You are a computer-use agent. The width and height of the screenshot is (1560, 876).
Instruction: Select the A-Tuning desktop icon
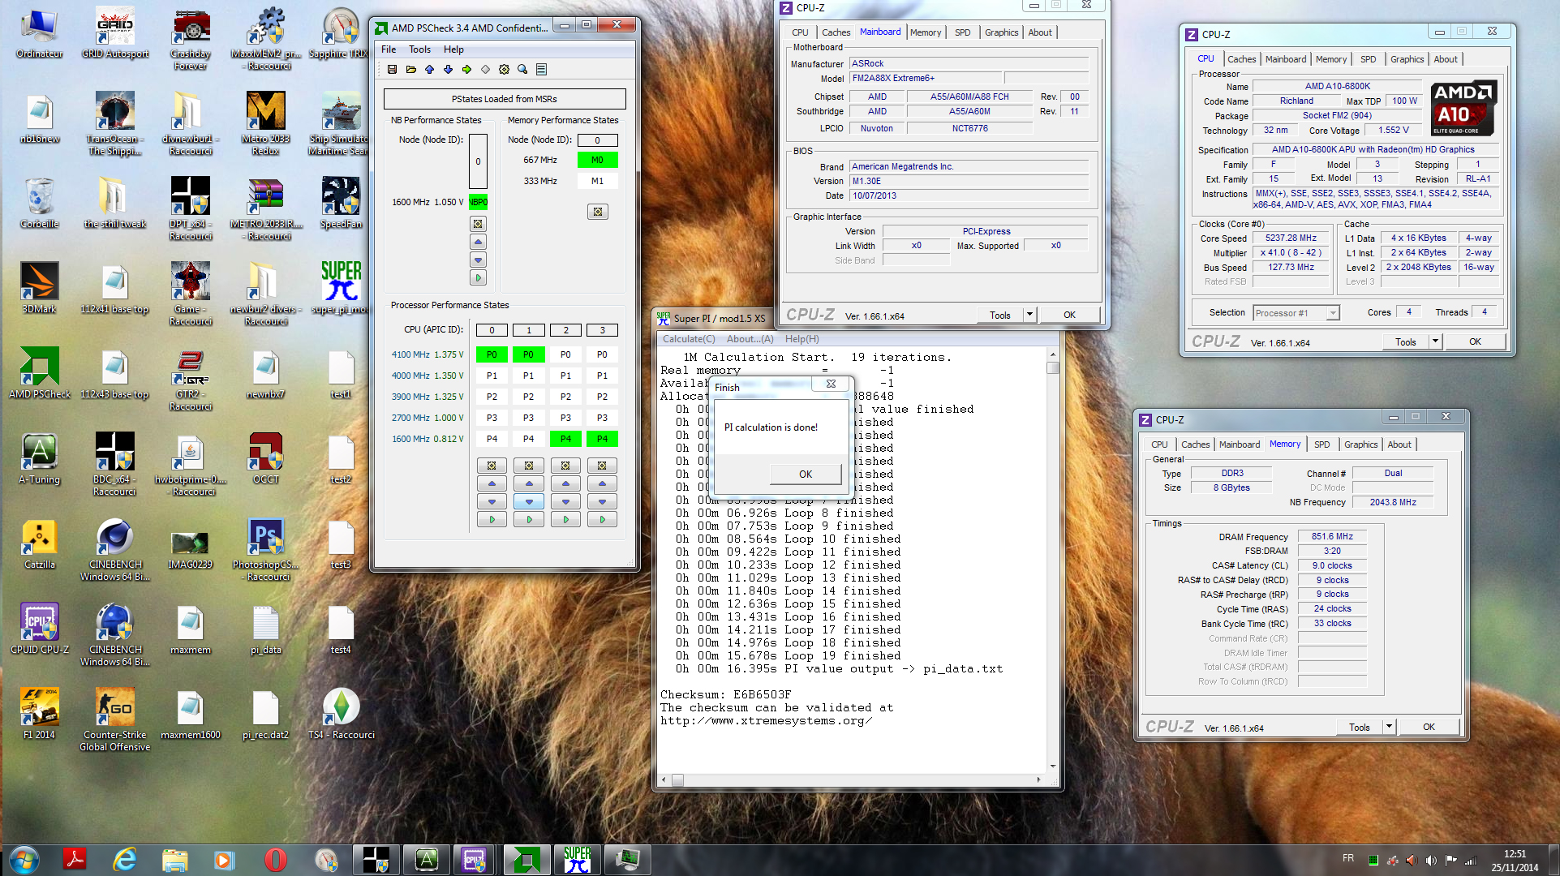click(39, 458)
